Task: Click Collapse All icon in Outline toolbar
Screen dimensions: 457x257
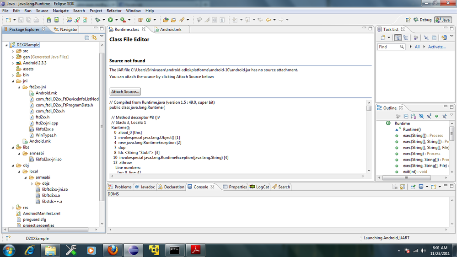Action: [x=406, y=116]
